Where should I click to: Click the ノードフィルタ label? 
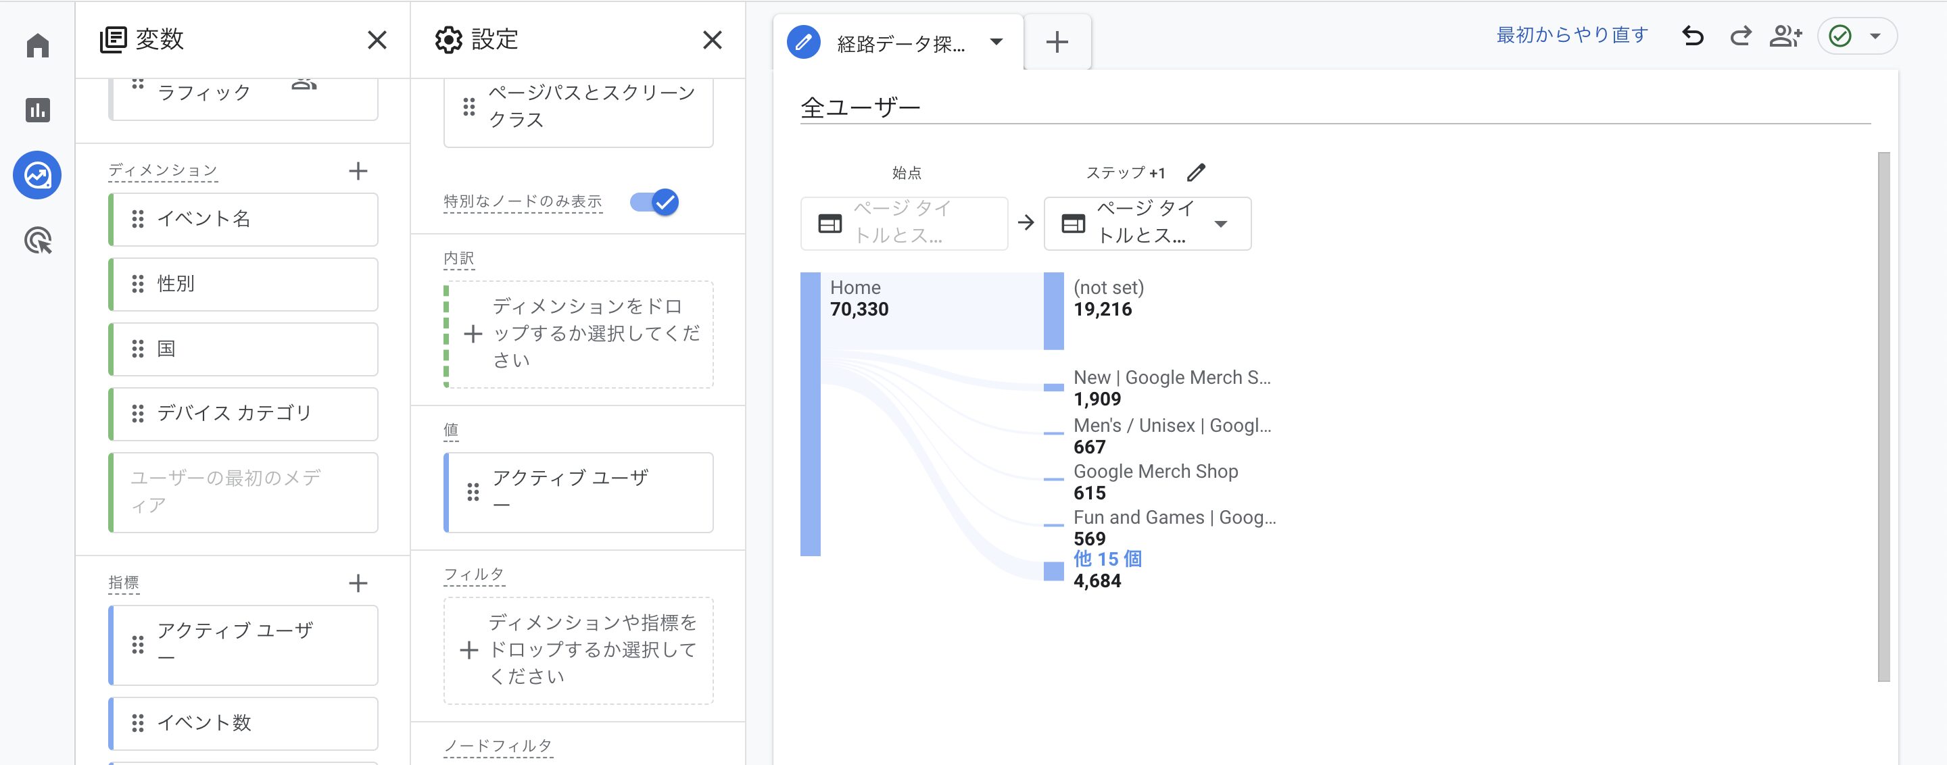tap(498, 746)
